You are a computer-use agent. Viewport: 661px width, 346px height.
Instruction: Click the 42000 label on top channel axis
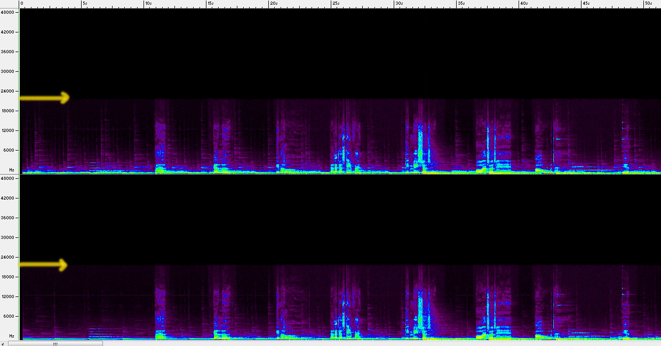(x=9, y=32)
